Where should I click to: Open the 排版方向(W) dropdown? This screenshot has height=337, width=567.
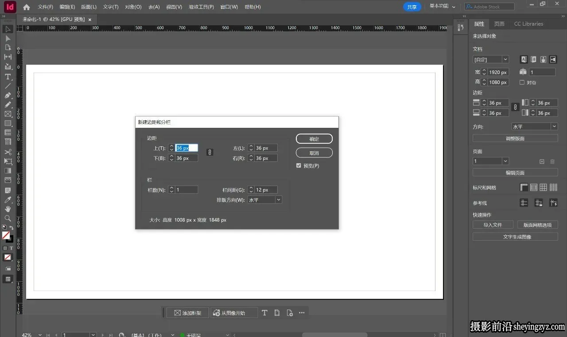click(x=265, y=200)
